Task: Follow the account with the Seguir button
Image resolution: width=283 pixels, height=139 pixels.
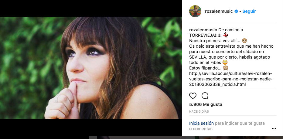Action: tap(249, 11)
